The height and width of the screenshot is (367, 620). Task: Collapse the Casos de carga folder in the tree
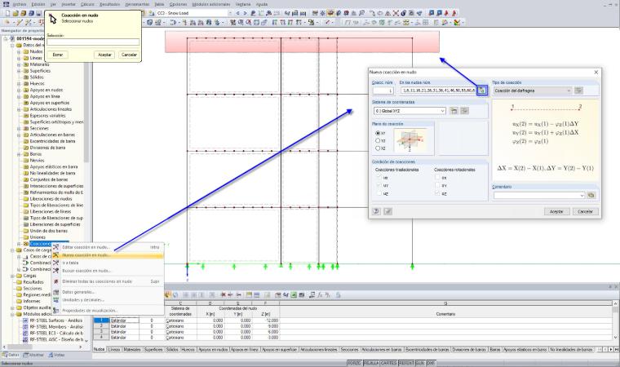12,250
